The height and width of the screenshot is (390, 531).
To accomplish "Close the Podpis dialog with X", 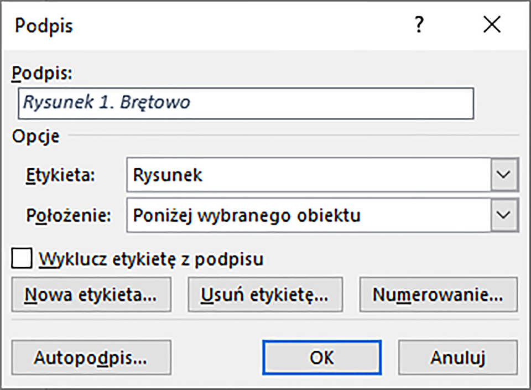I will (491, 24).
